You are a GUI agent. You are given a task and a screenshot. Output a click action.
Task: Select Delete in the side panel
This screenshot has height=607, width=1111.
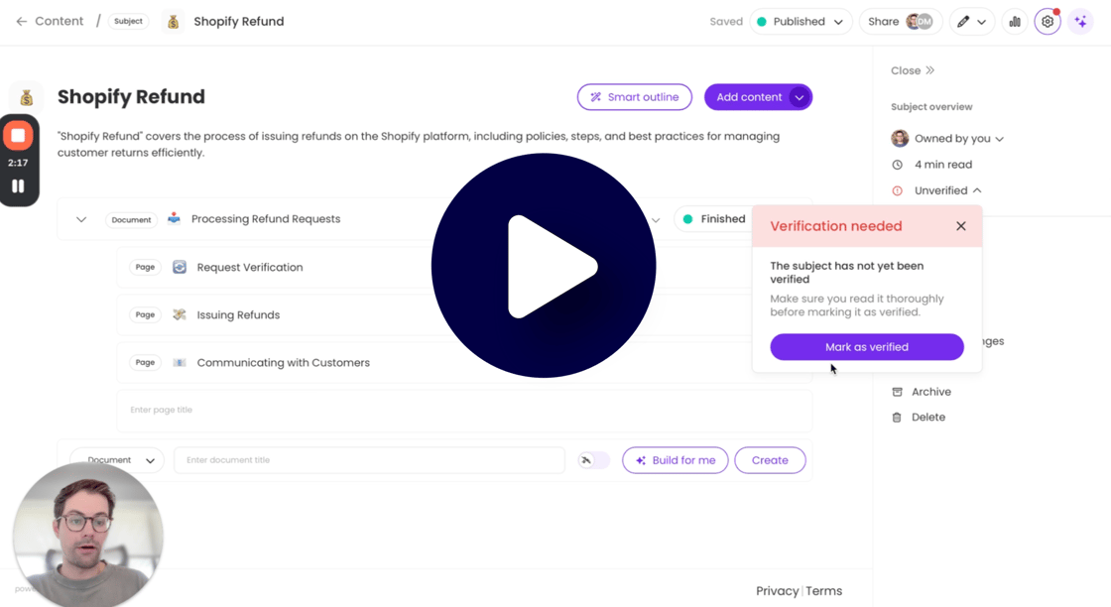[927, 418]
